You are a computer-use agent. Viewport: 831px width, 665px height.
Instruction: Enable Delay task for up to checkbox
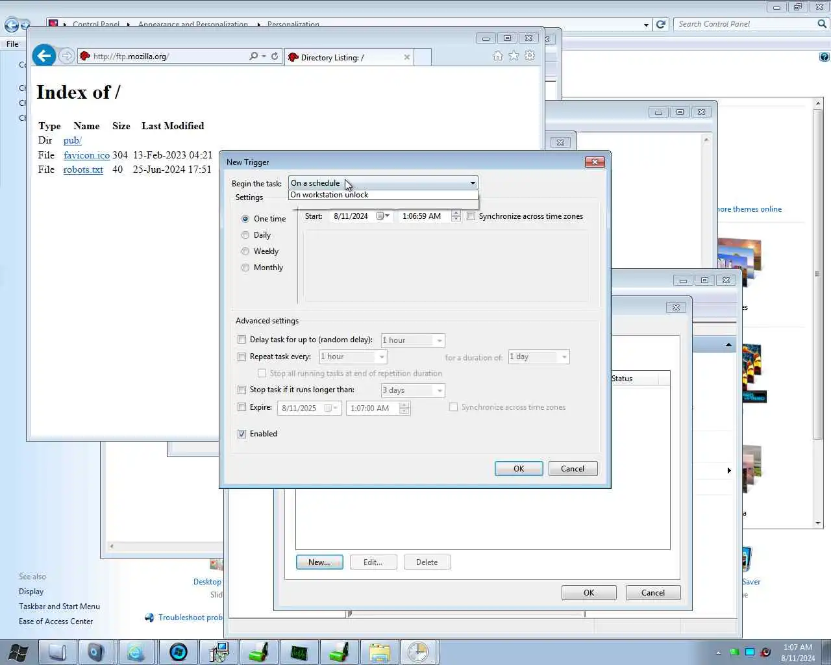[x=242, y=340]
